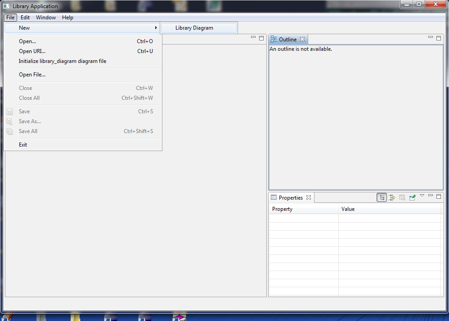Maximize the Properties panel

[x=438, y=196]
